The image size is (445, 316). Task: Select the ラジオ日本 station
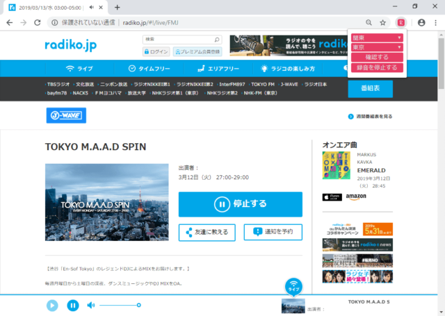[x=315, y=85]
